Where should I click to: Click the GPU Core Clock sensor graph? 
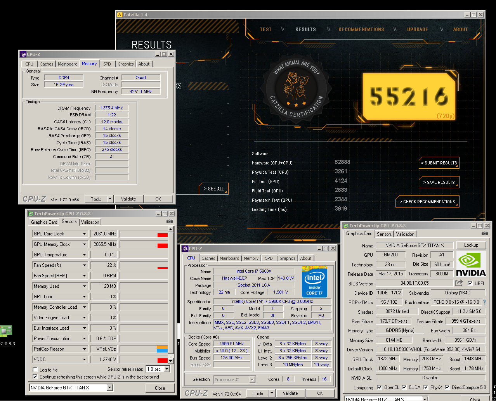(144, 234)
